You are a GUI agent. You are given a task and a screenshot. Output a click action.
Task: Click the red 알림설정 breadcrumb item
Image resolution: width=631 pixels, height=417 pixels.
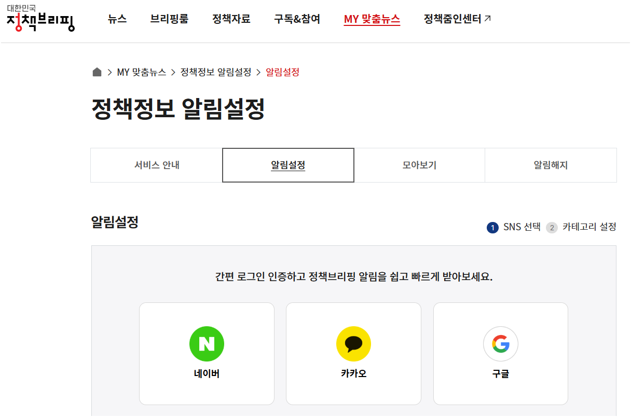[282, 72]
